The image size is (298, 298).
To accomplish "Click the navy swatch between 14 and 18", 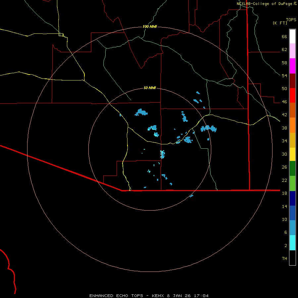I will coord(292,198).
